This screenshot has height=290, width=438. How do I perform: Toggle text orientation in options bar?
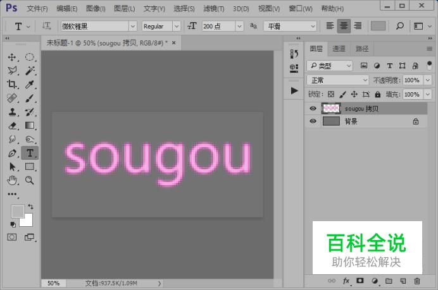(46, 26)
